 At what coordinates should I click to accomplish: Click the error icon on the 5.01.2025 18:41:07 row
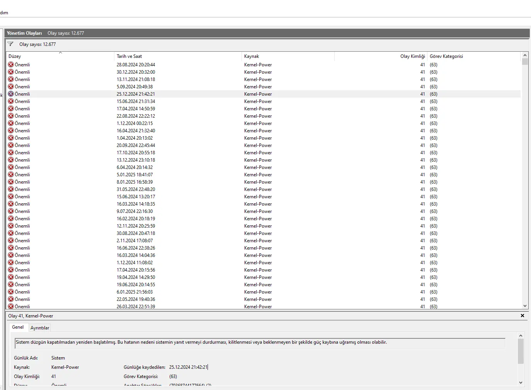(x=11, y=174)
